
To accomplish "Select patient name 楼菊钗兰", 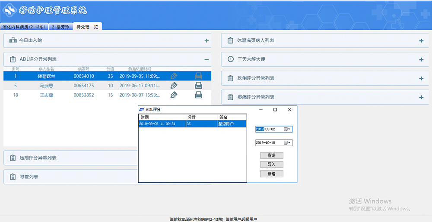I will coord(46,76).
